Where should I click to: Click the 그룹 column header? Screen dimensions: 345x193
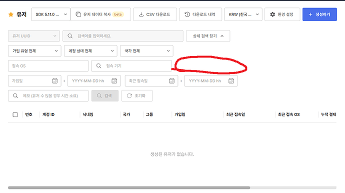click(149, 114)
